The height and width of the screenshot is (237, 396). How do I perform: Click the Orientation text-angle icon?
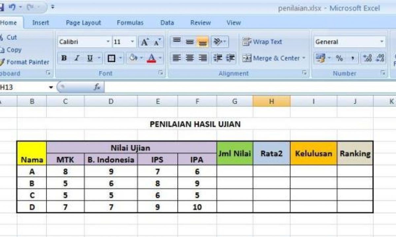218,42
